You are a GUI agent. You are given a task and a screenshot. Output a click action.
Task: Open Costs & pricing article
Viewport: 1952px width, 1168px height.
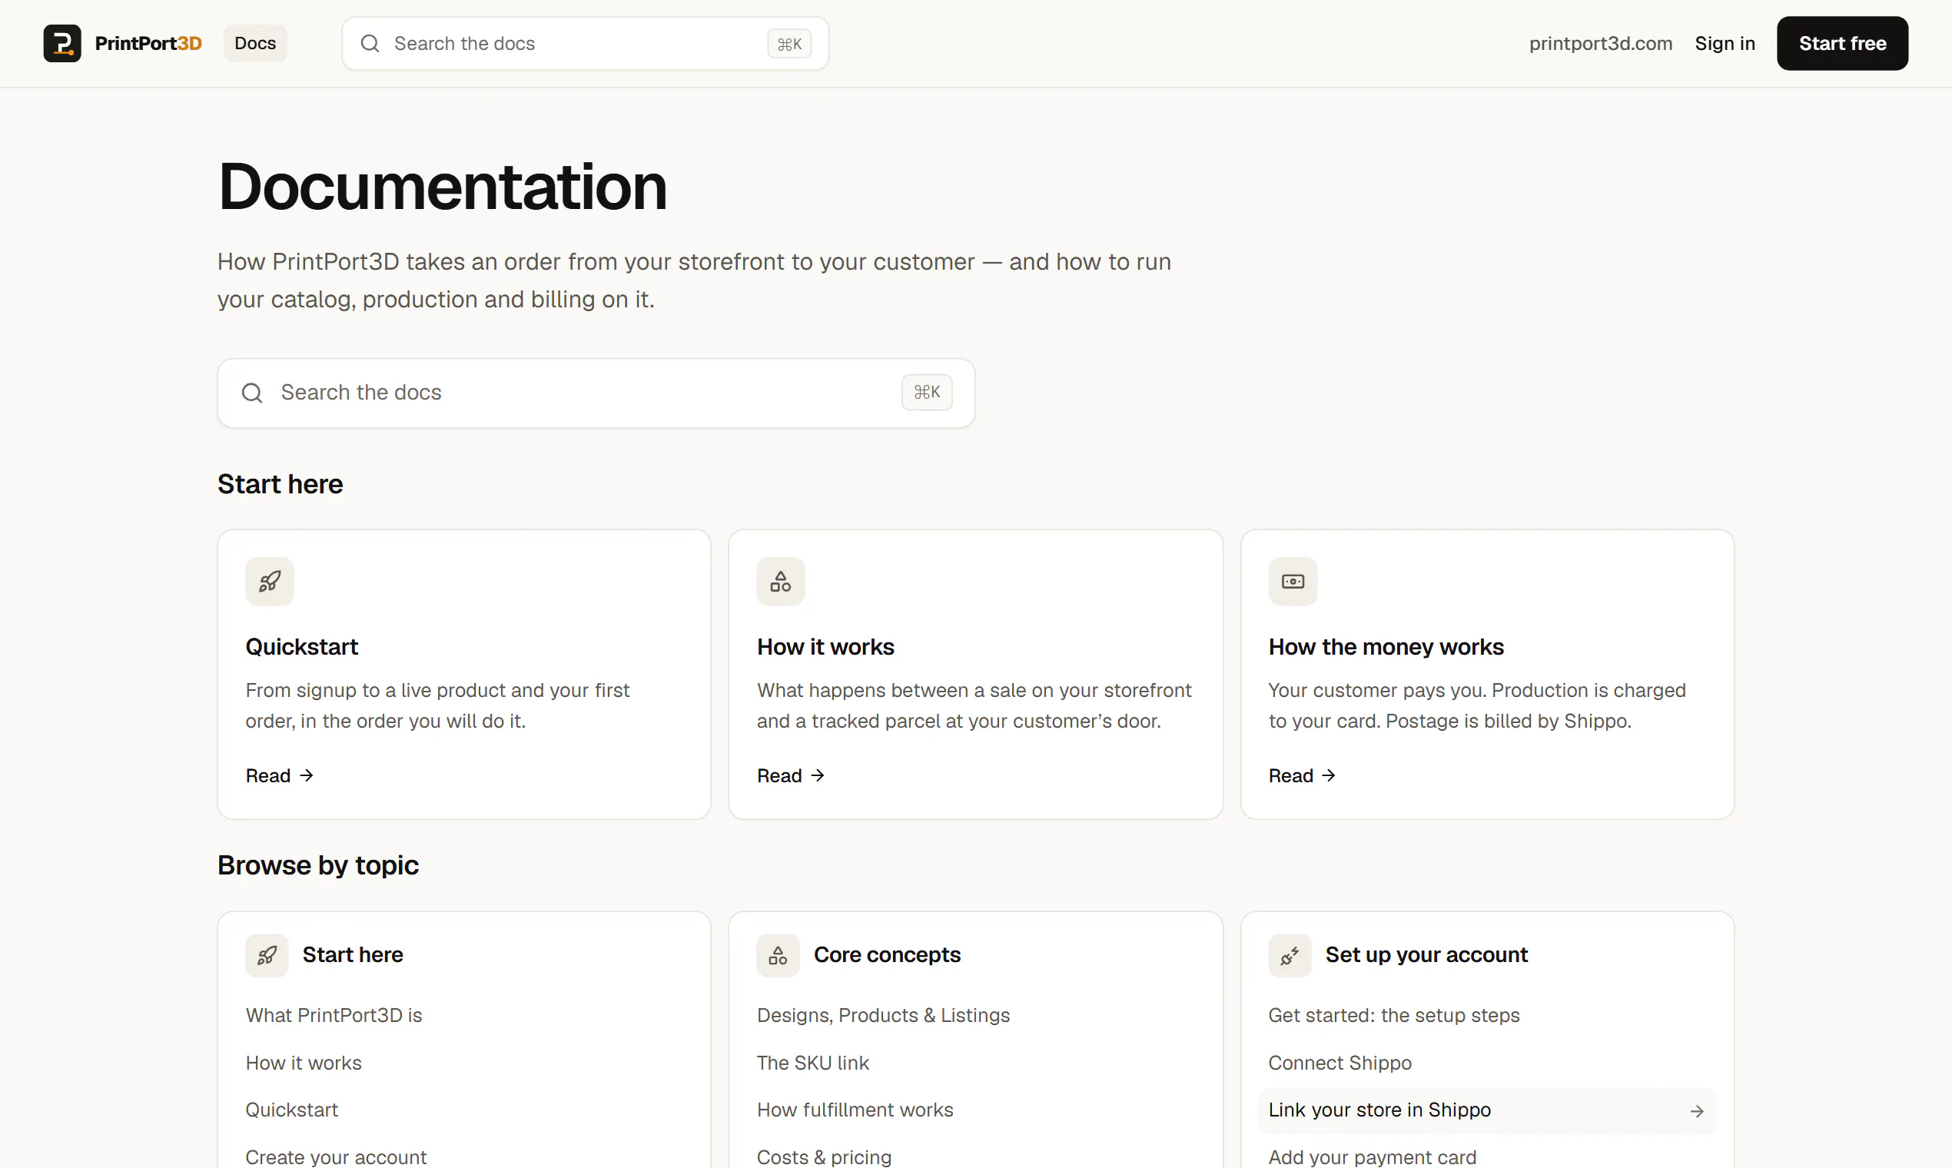[824, 1157]
